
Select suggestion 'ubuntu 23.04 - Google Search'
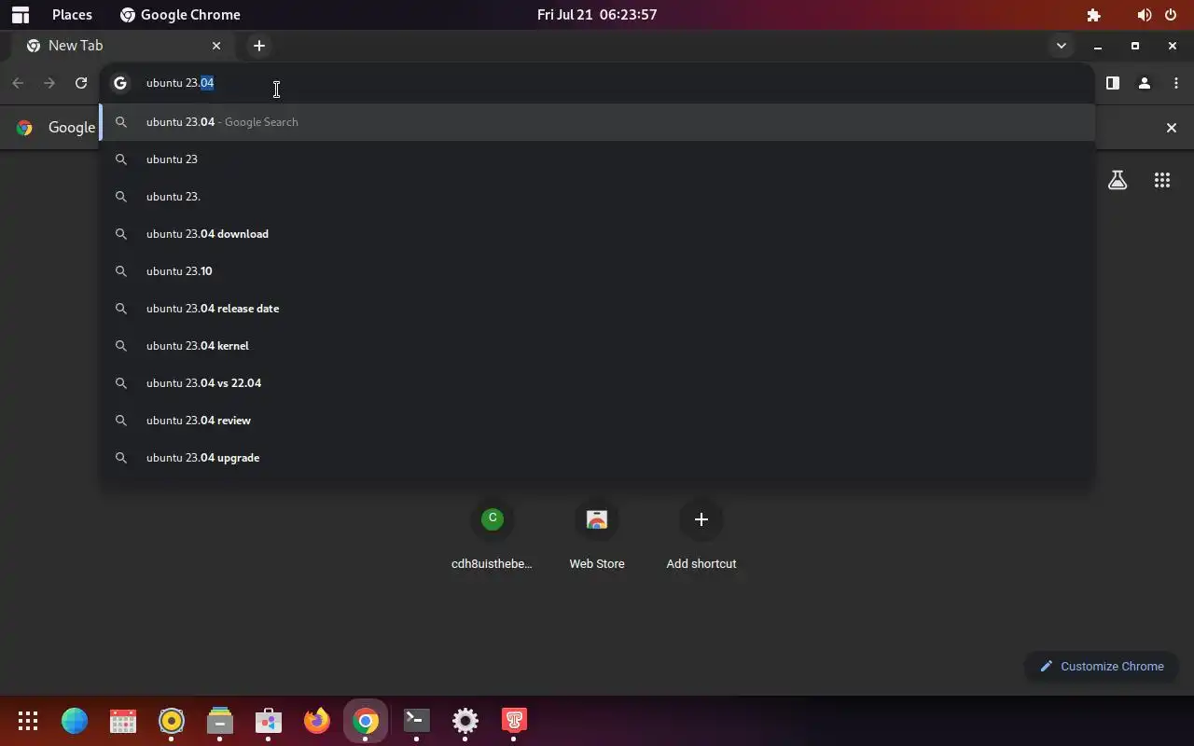coord(597,122)
